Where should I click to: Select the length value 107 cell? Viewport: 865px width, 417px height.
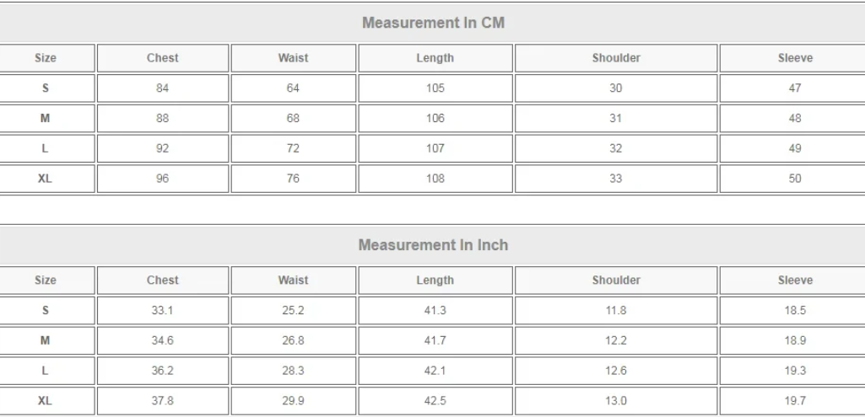coord(435,149)
